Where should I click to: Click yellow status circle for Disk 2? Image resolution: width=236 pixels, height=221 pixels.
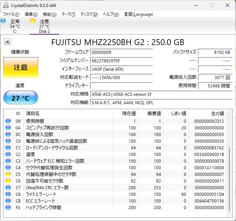(x=33, y=21)
